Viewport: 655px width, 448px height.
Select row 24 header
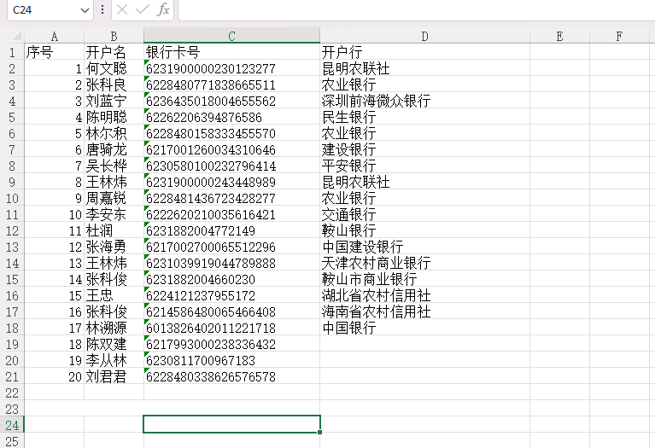[12, 425]
